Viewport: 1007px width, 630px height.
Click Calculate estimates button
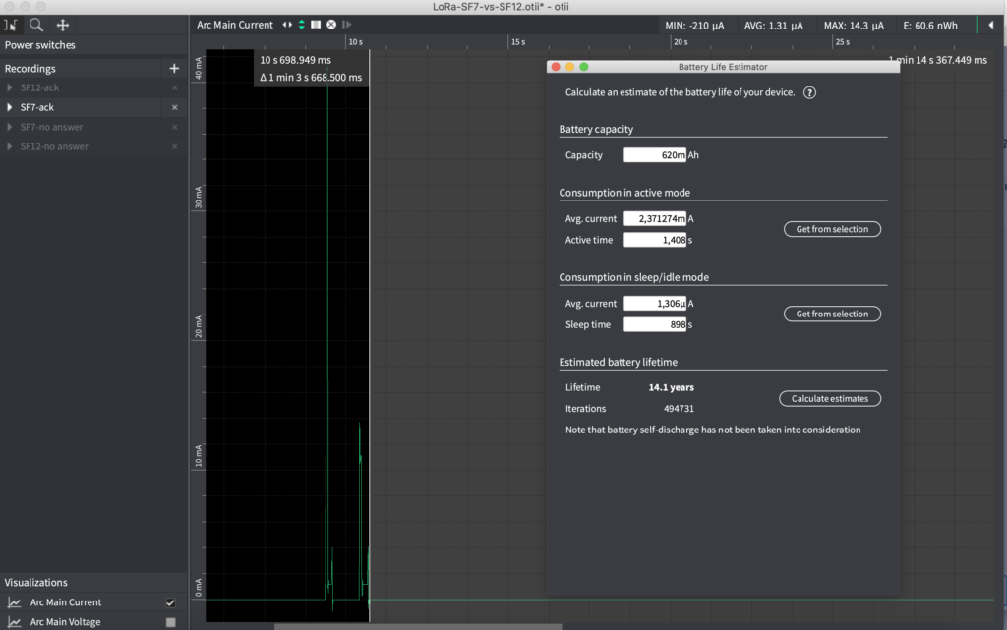pyautogui.click(x=830, y=398)
